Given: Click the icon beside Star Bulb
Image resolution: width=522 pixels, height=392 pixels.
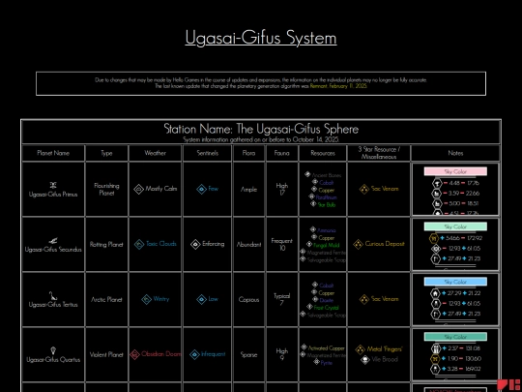Looking at the screenshot, I should (313, 203).
